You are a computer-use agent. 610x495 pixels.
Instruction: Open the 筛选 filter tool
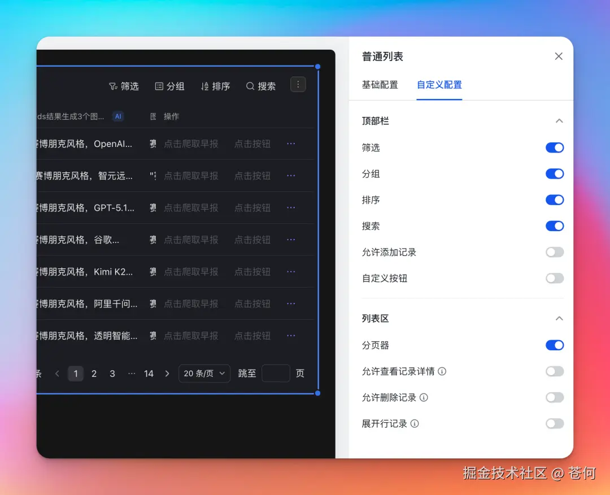click(x=124, y=86)
